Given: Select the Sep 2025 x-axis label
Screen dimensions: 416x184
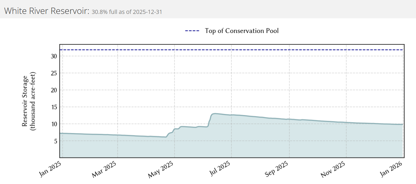Looking at the screenshot, I should (276, 170).
